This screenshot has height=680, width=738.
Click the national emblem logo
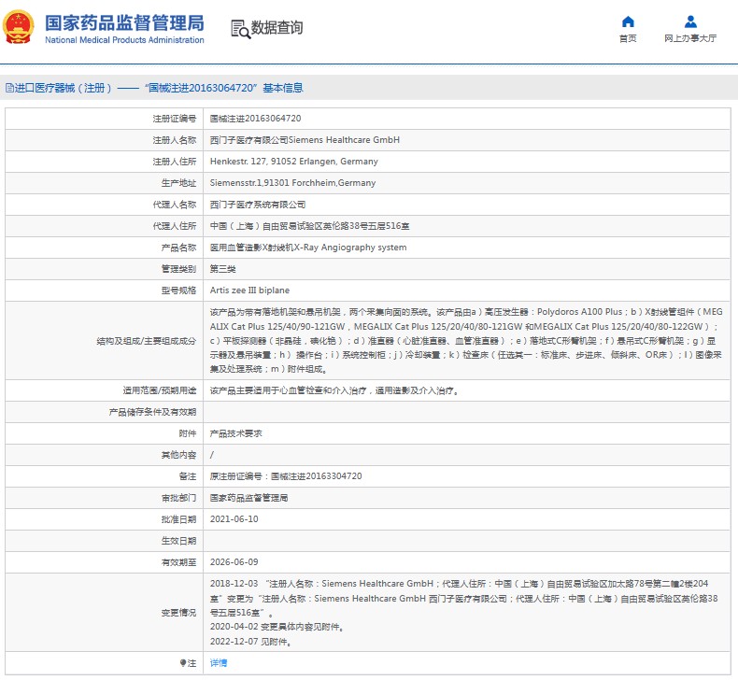[x=19, y=27]
